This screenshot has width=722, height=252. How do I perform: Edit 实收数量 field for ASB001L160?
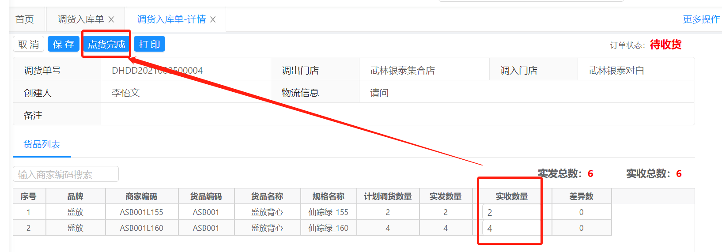coord(511,228)
